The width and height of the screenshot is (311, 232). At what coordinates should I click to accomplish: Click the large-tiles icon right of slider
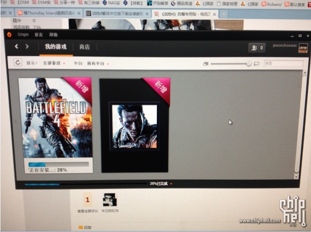pos(256,64)
